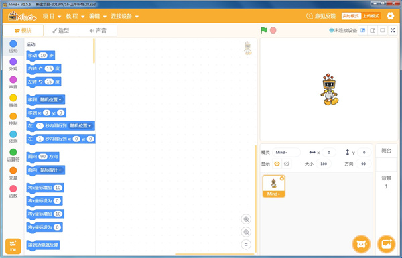Select the Mind+ sprite thumbnail

point(274,186)
